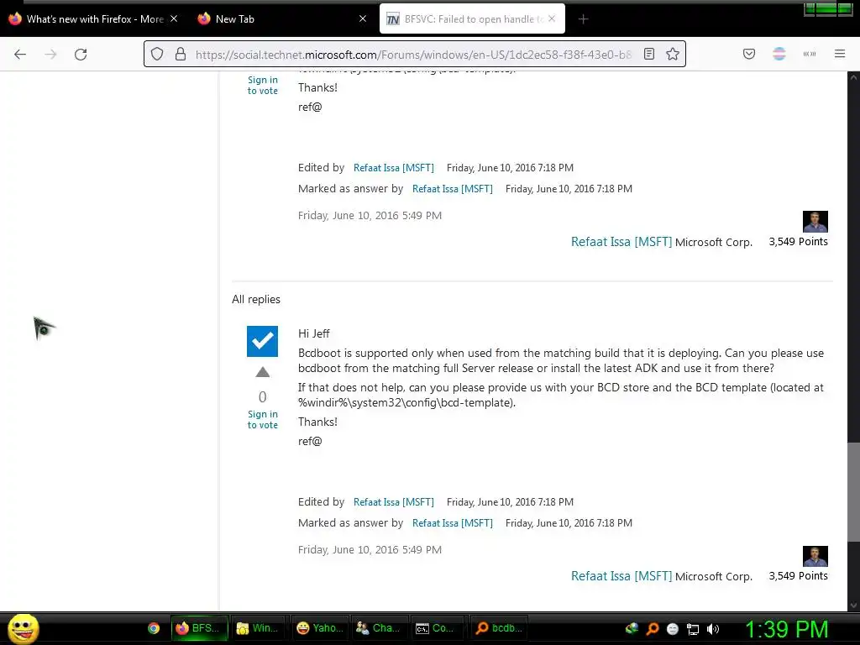
Task: Click the volume speaker tray icon
Action: pyautogui.click(x=713, y=629)
